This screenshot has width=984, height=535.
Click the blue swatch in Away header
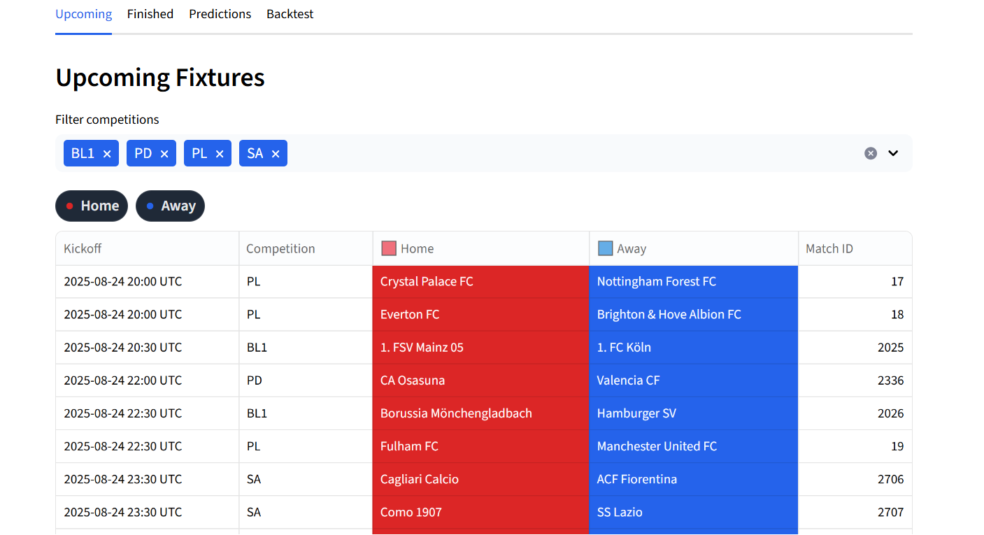606,248
